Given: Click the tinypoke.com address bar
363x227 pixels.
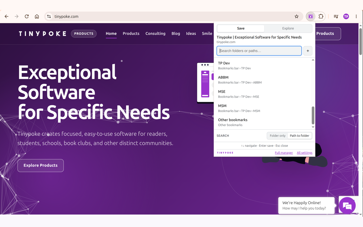Looking at the screenshot, I should tap(173, 16).
